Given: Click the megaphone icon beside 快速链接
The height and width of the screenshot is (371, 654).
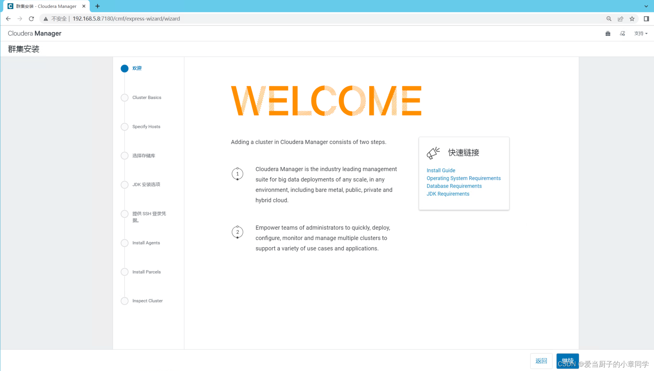Looking at the screenshot, I should (x=433, y=153).
